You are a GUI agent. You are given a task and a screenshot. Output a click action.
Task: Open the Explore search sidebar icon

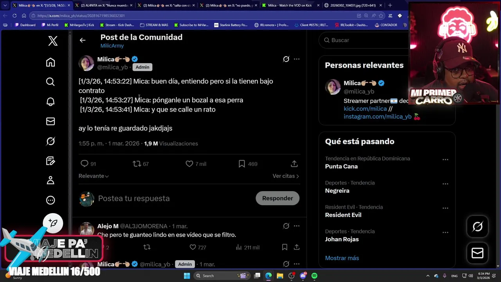click(x=50, y=82)
